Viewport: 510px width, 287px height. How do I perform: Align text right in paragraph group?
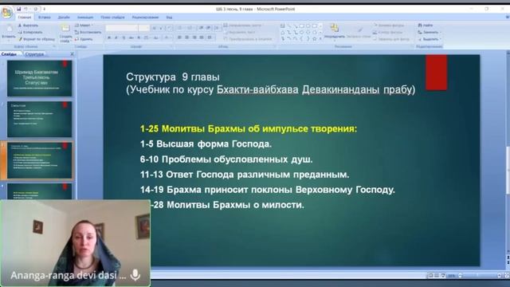point(194,37)
